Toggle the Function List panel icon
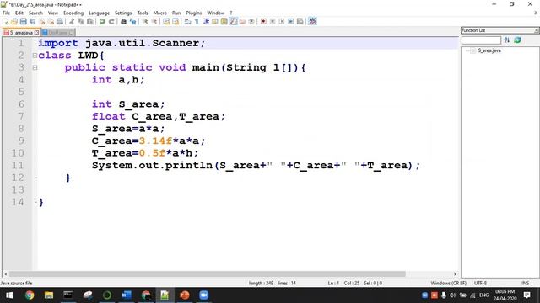Image resolution: width=540 pixels, height=303 pixels. pos(233,21)
